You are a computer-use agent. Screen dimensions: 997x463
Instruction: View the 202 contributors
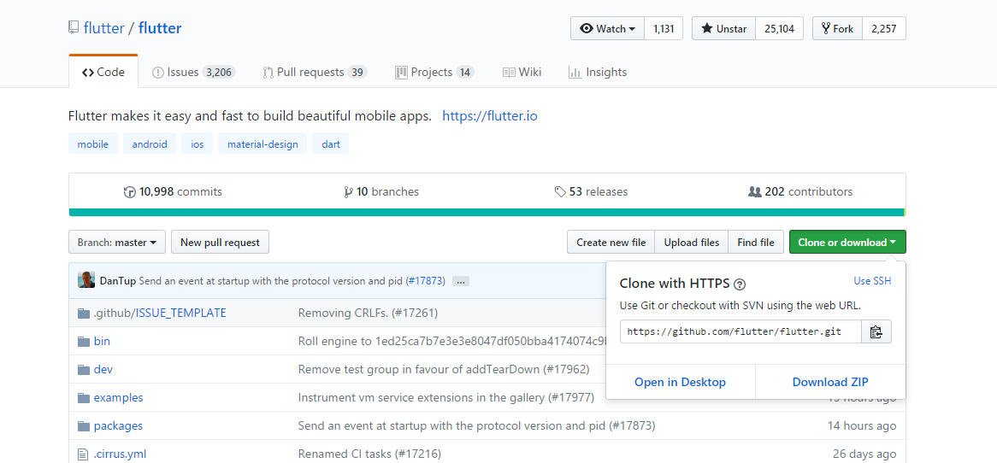pos(800,191)
